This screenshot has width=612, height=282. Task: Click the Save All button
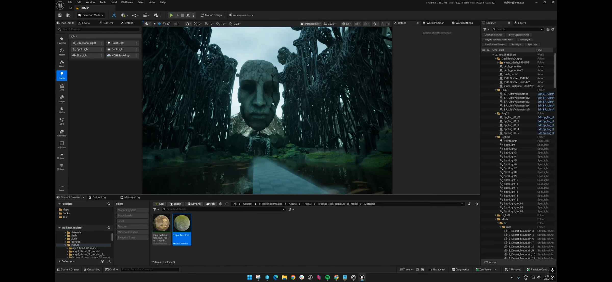click(x=194, y=204)
